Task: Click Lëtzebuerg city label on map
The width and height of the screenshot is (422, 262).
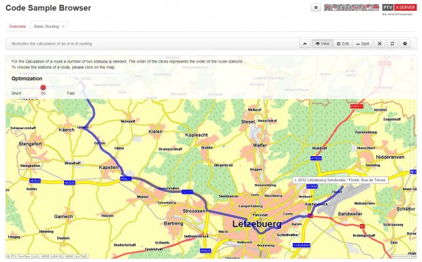Action: pyautogui.click(x=257, y=223)
